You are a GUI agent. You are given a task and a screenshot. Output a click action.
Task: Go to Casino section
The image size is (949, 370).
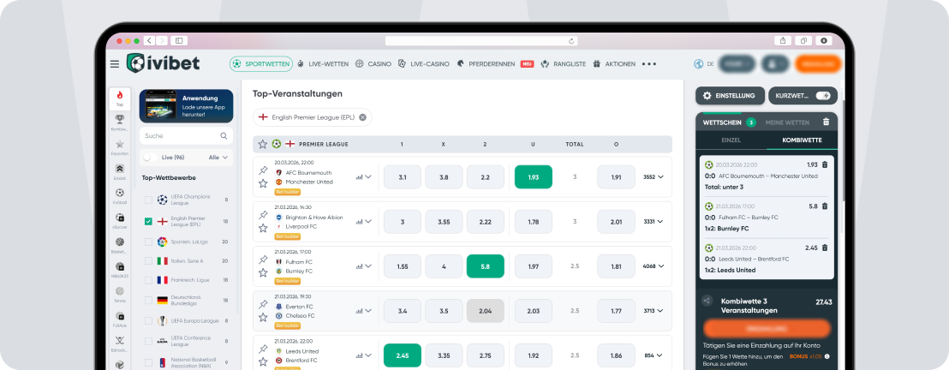pyautogui.click(x=373, y=63)
